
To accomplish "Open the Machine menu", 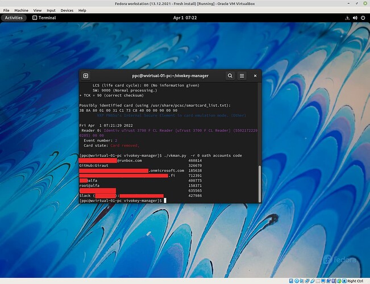I will click(x=21, y=10).
